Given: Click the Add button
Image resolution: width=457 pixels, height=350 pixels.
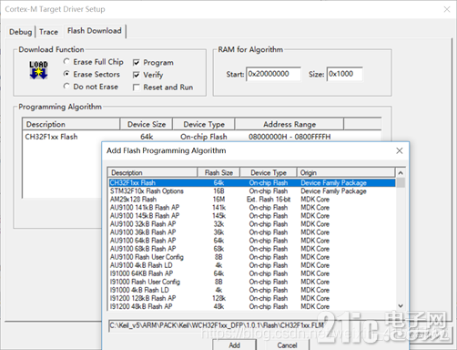Looking at the screenshot, I should (234, 345).
